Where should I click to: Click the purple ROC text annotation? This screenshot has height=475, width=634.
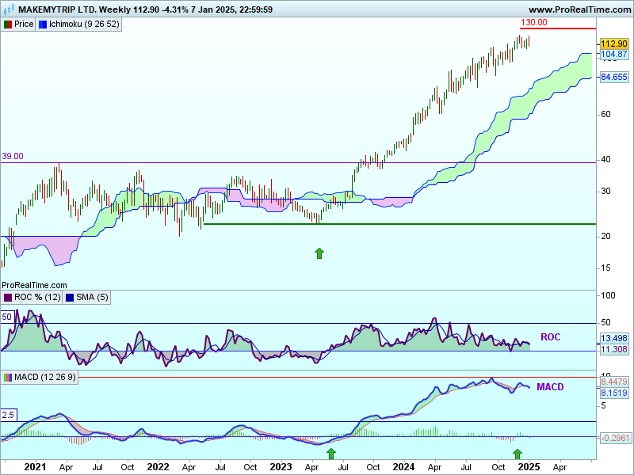click(x=550, y=337)
